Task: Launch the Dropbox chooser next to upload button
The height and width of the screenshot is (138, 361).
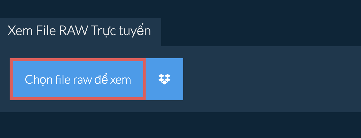Action: point(164,79)
